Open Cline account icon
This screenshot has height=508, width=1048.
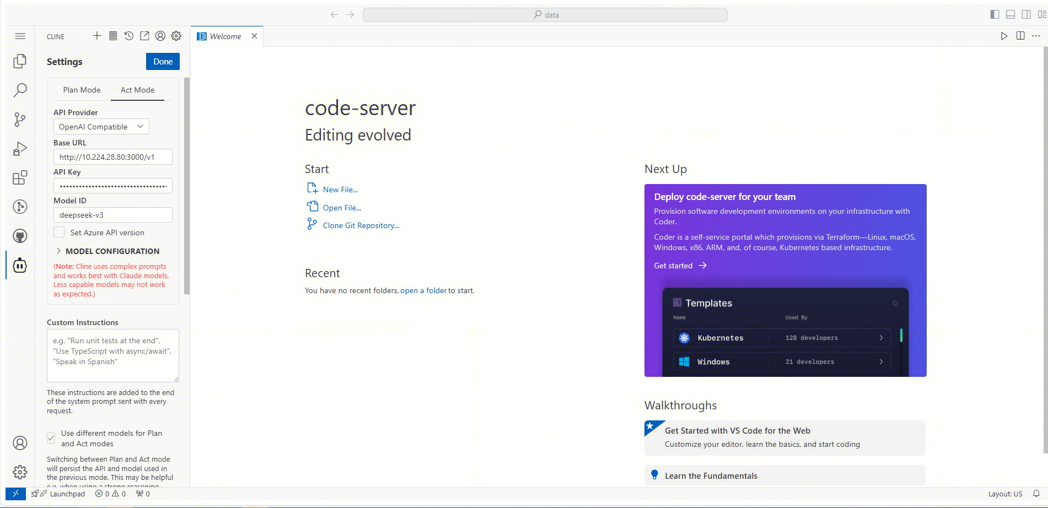(160, 36)
